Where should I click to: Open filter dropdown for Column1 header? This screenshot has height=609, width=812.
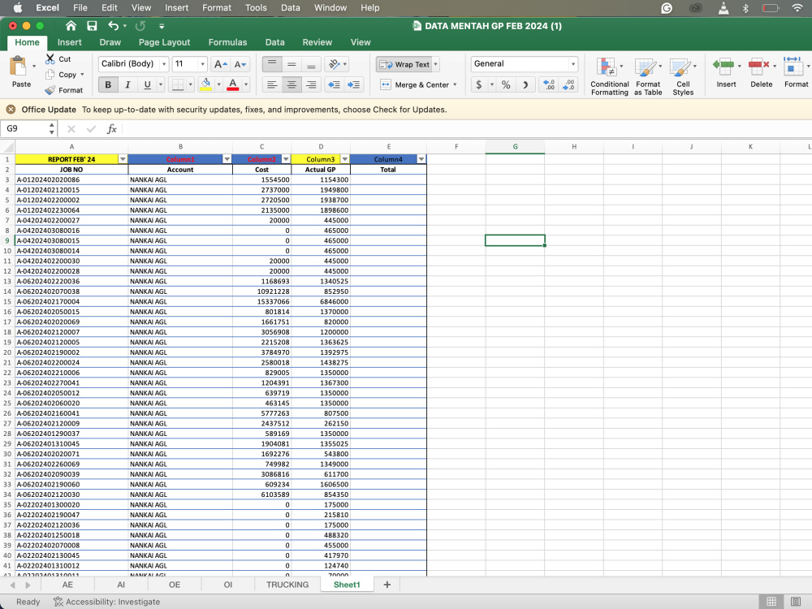(227, 159)
